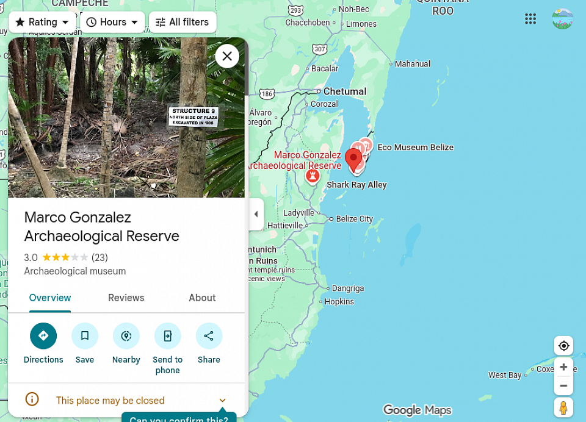This screenshot has height=422, width=586.
Task: Send place to phone icon
Action: (168, 336)
